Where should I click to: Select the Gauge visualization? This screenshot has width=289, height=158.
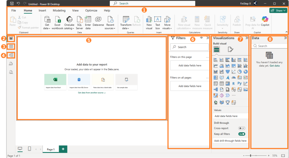pos(233,78)
